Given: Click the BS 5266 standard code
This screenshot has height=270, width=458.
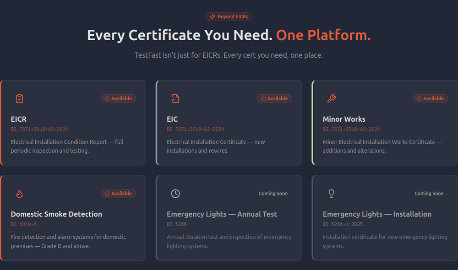Looking at the screenshot, I should click(177, 224).
